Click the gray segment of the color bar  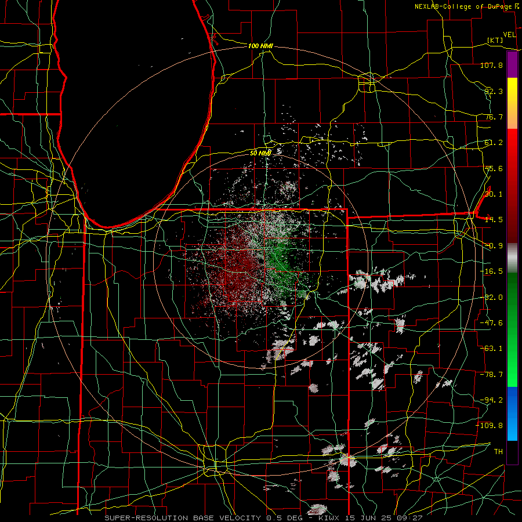(x=512, y=258)
